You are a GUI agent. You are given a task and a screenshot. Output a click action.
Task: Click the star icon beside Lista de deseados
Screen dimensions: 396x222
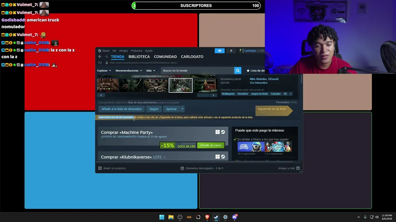click(x=248, y=71)
